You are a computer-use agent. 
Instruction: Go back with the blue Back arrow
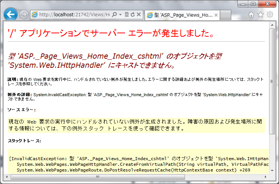point(10,15)
